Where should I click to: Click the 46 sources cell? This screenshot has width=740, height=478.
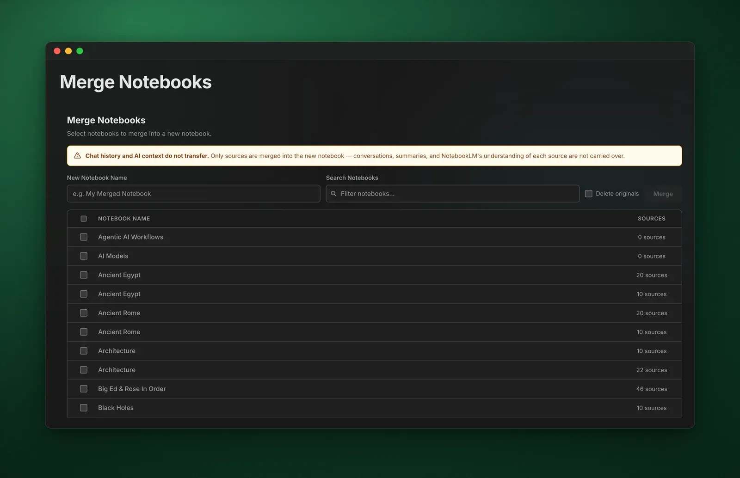tap(652, 389)
